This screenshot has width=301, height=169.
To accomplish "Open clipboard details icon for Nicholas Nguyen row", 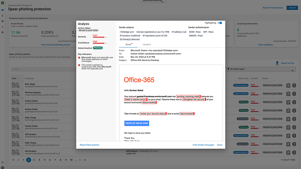I will click(288, 94).
